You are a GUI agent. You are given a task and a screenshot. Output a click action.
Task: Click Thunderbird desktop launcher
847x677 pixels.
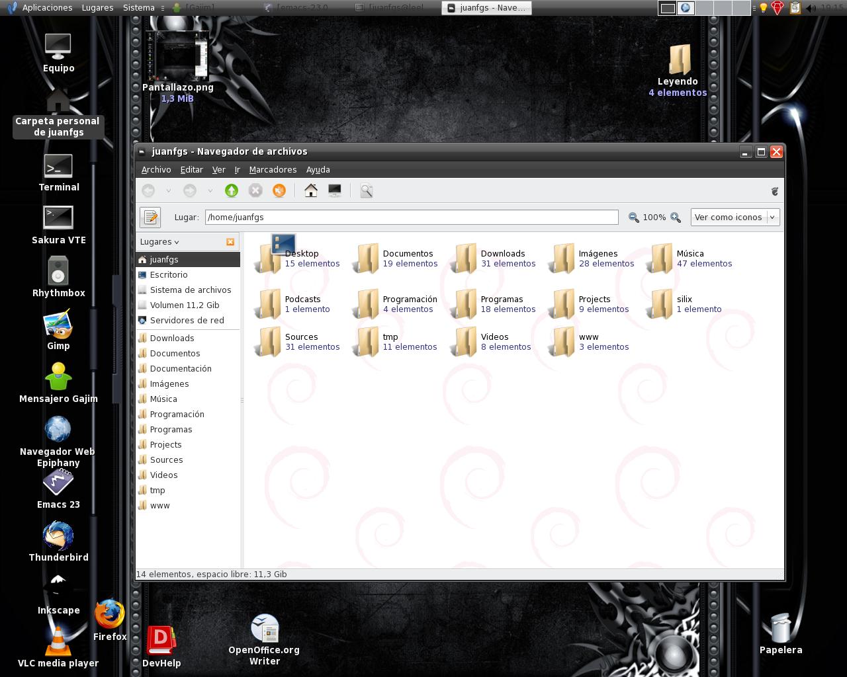coord(58,542)
